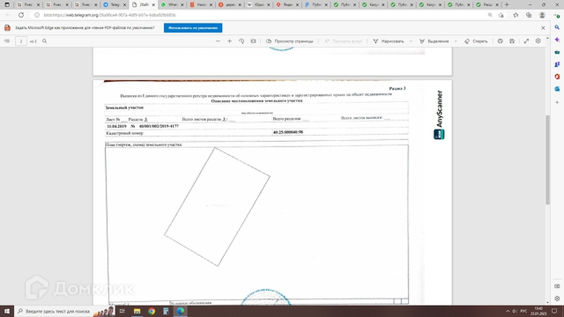Open Edge sidebar search icon
The width and height of the screenshot is (564, 317).
point(557,27)
